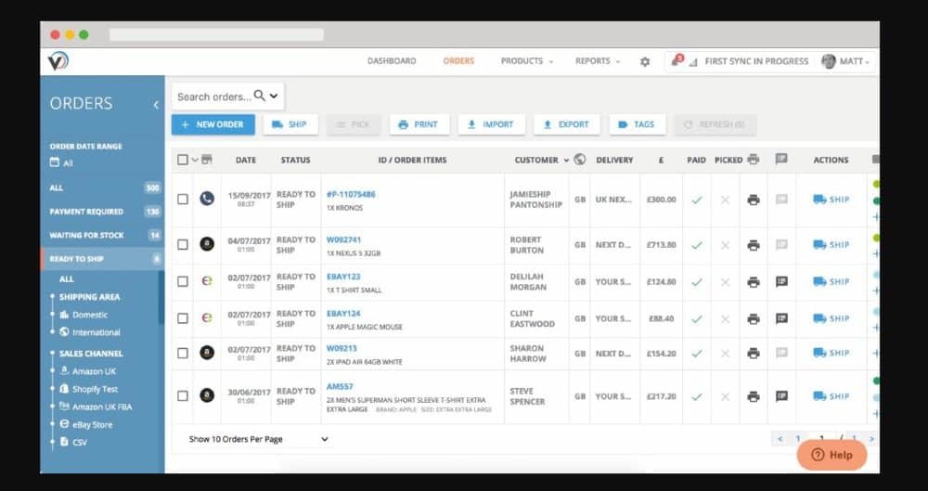Expand the Products menu dropdown
928x491 pixels.
click(x=526, y=61)
